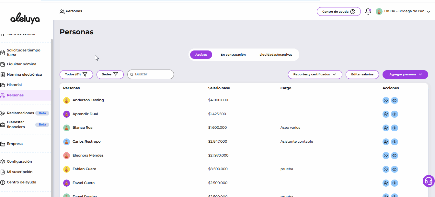
Task: Expand the Agregar persona dropdown
Action: [x=405, y=74]
